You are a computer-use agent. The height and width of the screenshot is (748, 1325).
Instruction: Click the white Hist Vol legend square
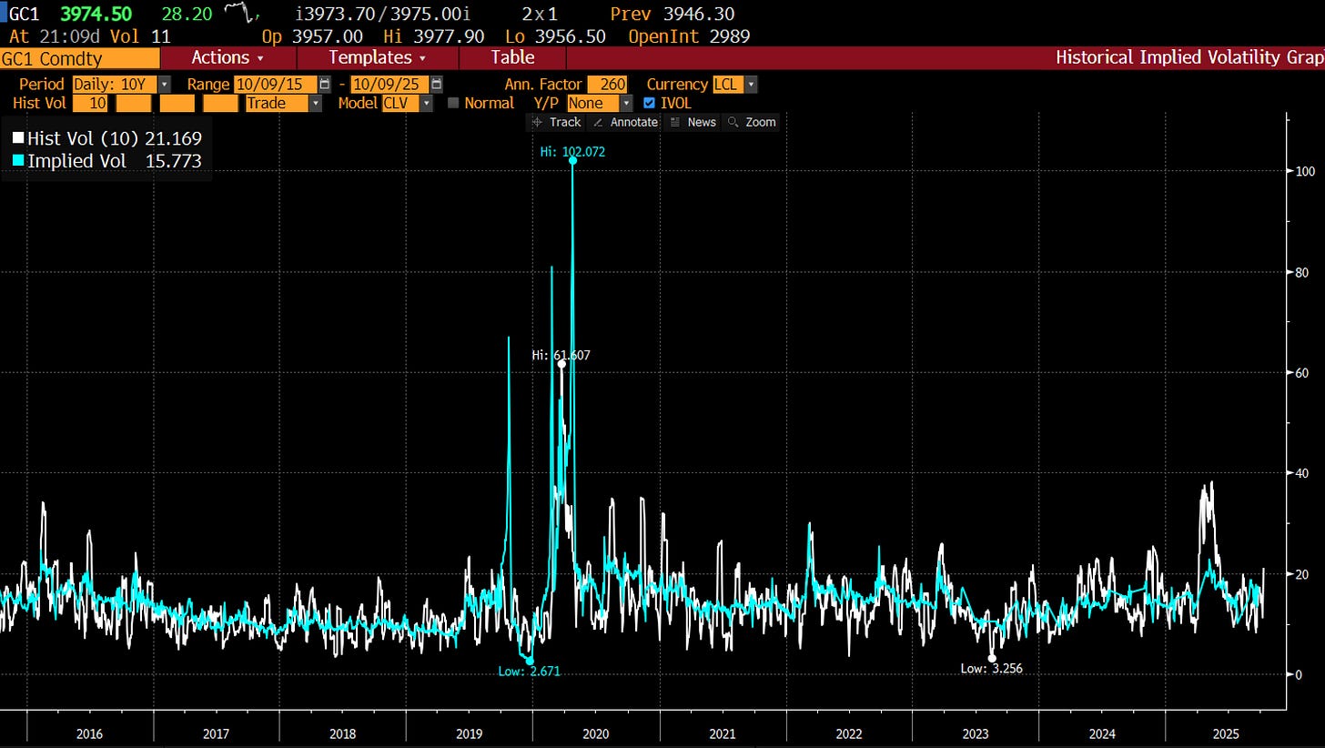coord(18,139)
